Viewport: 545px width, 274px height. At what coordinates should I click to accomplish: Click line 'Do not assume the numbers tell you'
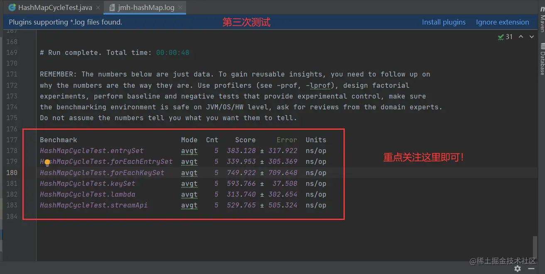(x=169, y=118)
